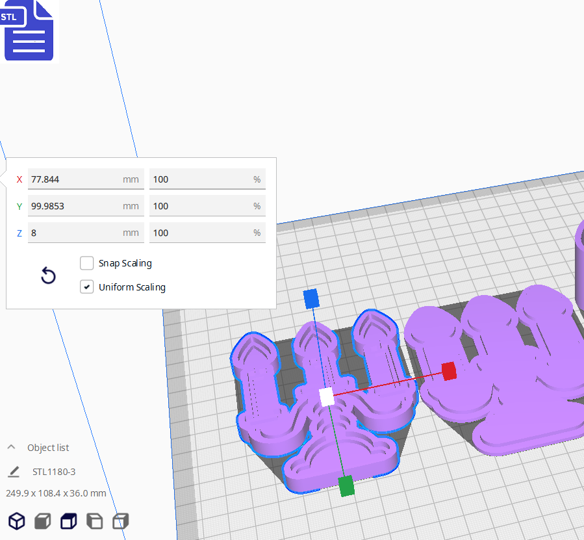Screen dimensions: 584x540
Task: Disable Uniform Scaling
Action: coord(86,287)
